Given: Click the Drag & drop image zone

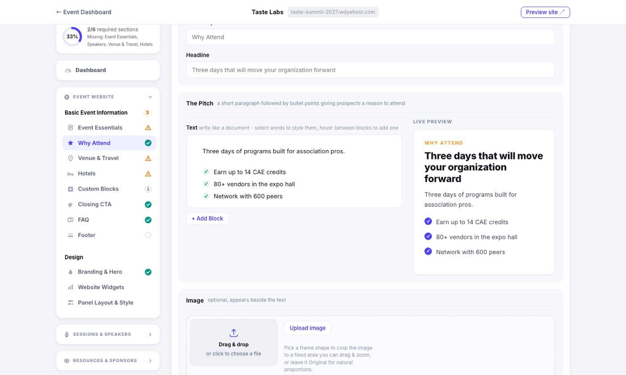Looking at the screenshot, I should click(234, 342).
